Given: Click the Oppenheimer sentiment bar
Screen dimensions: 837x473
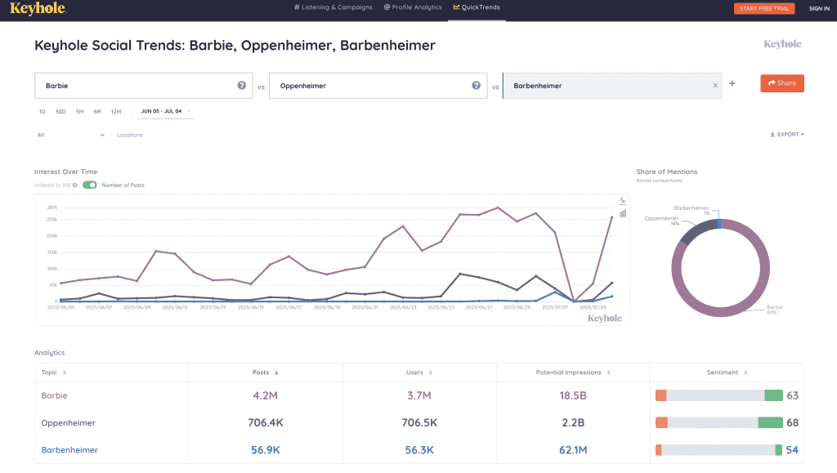Looking at the screenshot, I should (719, 422).
